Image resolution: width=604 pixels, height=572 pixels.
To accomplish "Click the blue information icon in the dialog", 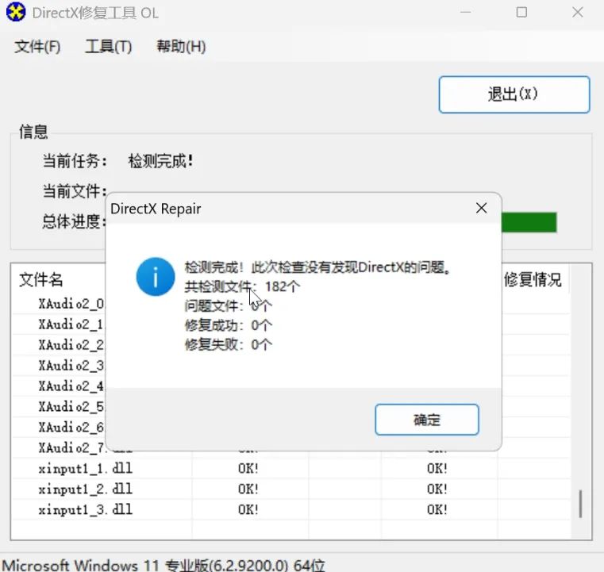I will [156, 277].
